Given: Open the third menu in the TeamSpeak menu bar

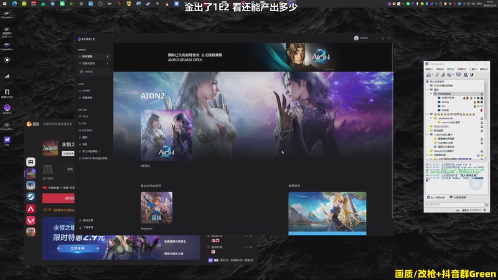Looking at the screenshot, I should tap(451, 69).
